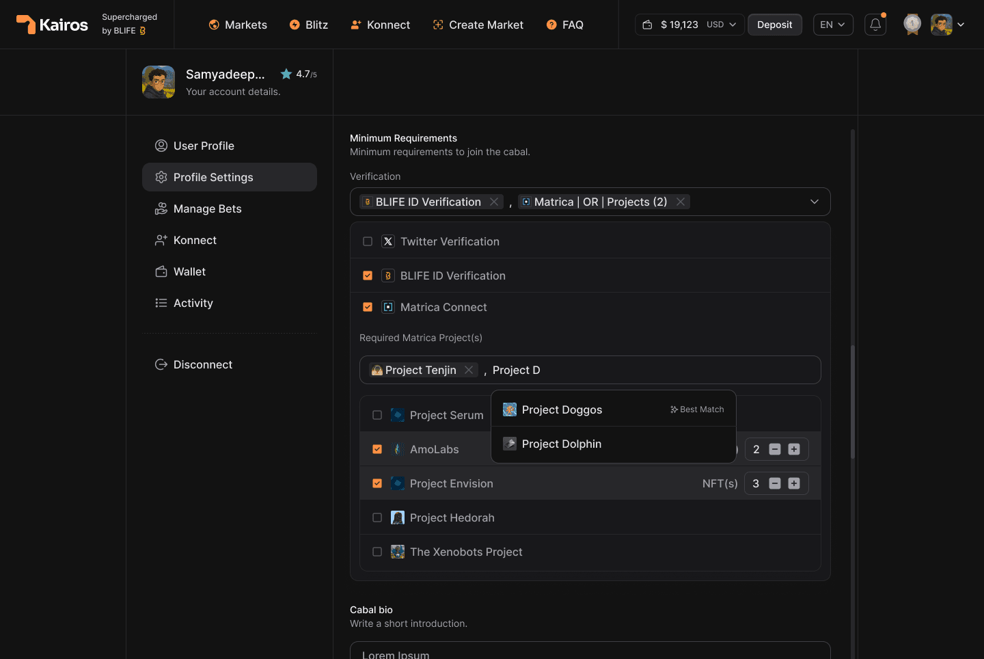Uncheck BLIFE ID Verification checkbox

tap(368, 275)
